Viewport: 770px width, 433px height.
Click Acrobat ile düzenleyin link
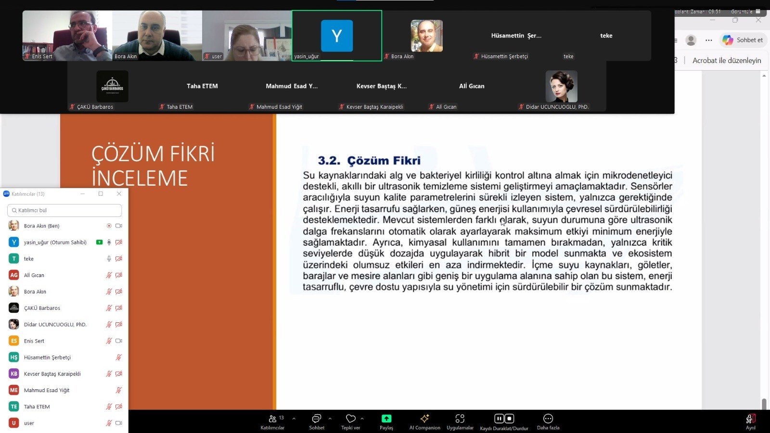point(726,61)
